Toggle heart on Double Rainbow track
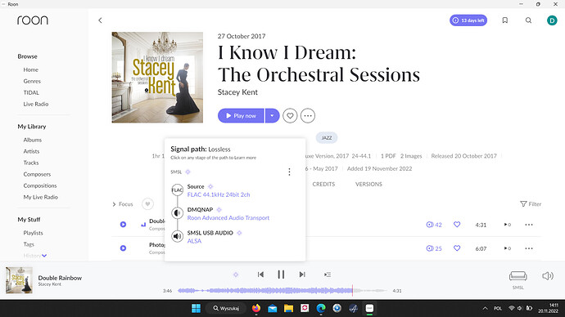 tap(457, 225)
